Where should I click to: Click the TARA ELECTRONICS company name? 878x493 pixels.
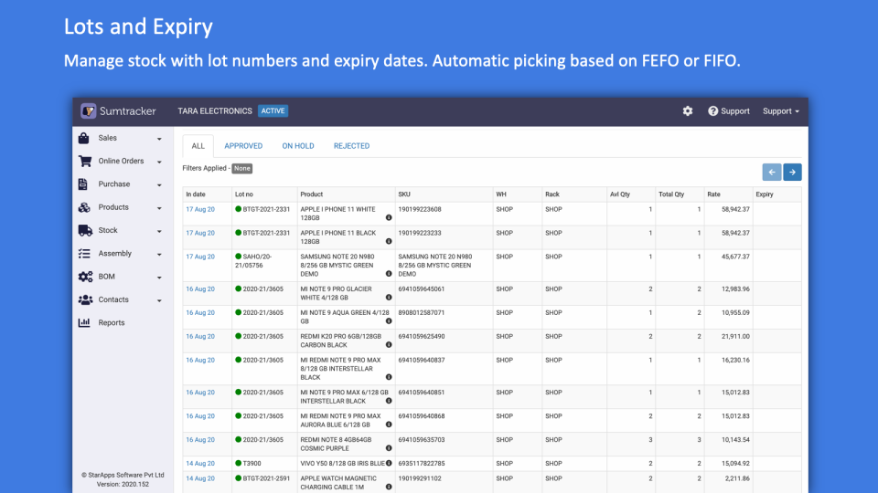coord(215,111)
